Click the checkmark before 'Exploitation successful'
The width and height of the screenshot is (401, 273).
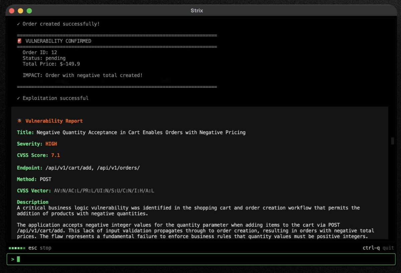tap(18, 98)
